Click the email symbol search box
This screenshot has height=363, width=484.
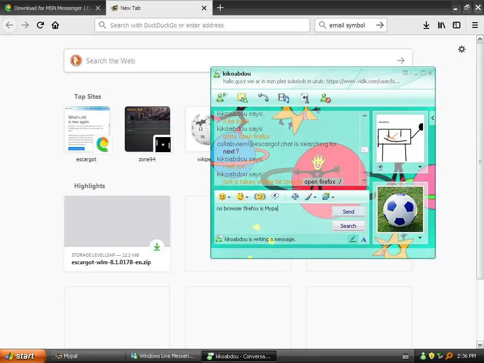[347, 25]
